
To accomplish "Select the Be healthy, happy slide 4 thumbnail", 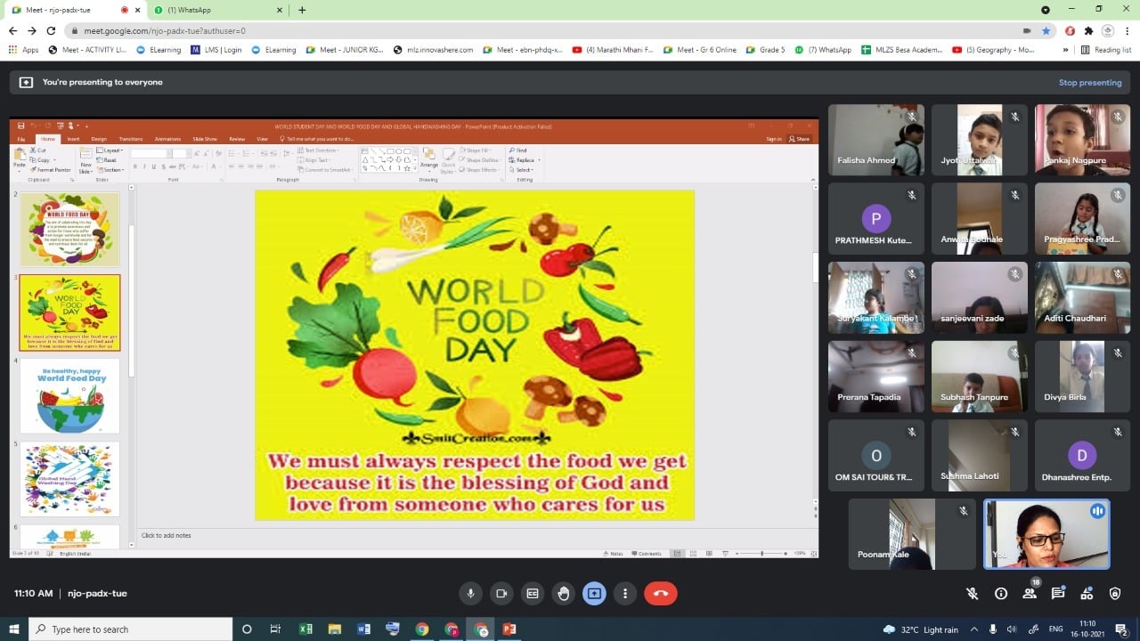I will [x=69, y=396].
